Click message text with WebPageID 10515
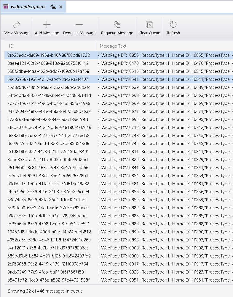 tap(165, 71)
